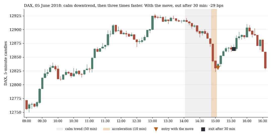
Task: Click the 15:00 x-axis tick label
Action: click(x=215, y=121)
